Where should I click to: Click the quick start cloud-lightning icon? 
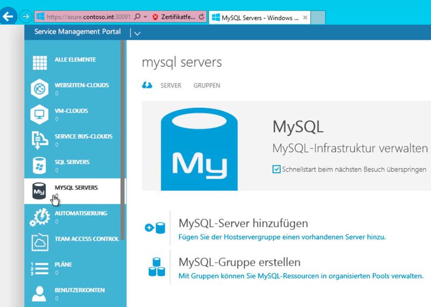(x=147, y=86)
